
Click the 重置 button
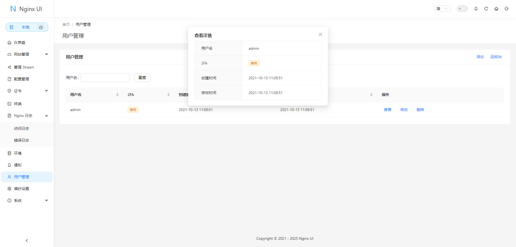click(x=142, y=77)
